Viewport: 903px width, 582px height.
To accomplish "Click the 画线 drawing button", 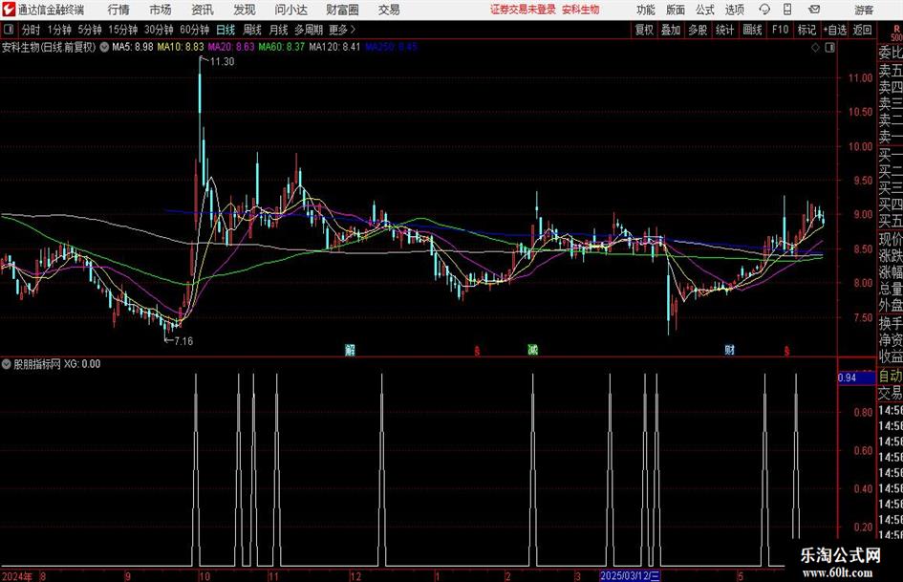I will coord(753,30).
